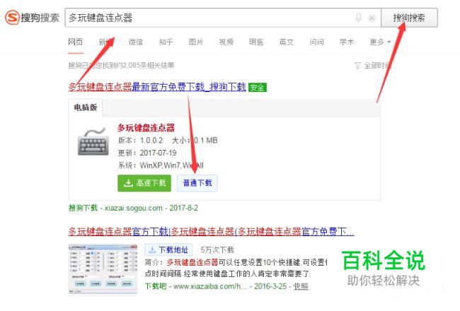
Task: Switch to the 明医 tab
Action: click(x=256, y=42)
